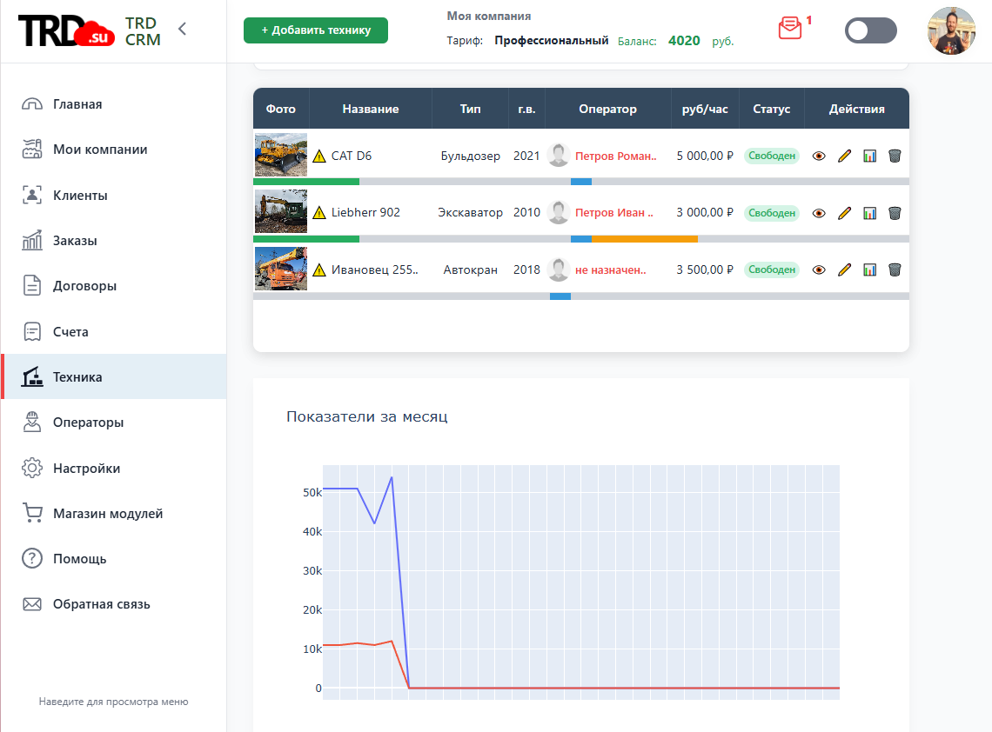View Ивановец 255 details via eye icon
Screen dimensions: 992x732
(x=819, y=270)
